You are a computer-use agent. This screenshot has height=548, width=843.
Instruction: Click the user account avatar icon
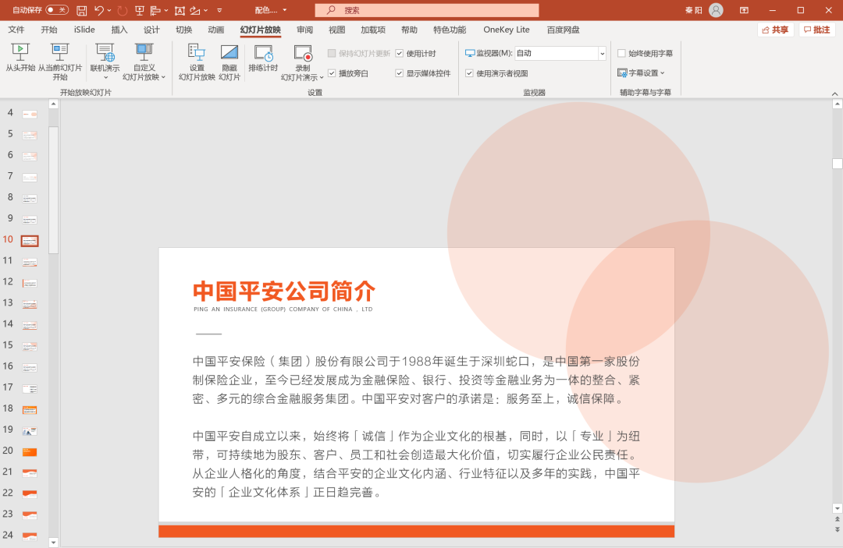[x=716, y=10]
